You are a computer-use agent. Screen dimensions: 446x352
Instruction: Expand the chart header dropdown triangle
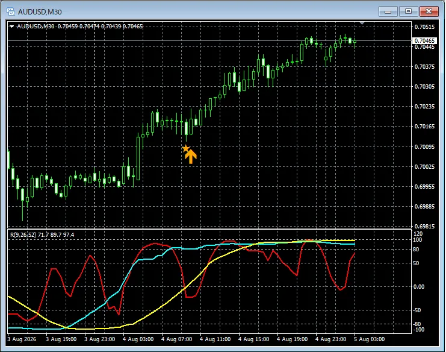[x=11, y=27]
